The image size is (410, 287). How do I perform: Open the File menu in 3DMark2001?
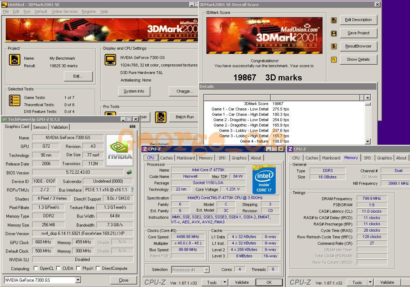tap(6, 11)
